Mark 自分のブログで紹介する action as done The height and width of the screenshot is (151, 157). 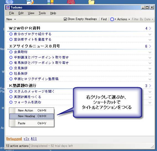click(x=11, y=34)
